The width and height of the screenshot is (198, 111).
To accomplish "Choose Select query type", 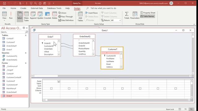I will [20, 16].
